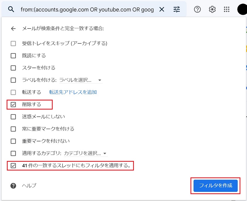
Task: Open the Google apps grid
Action: tap(226, 9)
